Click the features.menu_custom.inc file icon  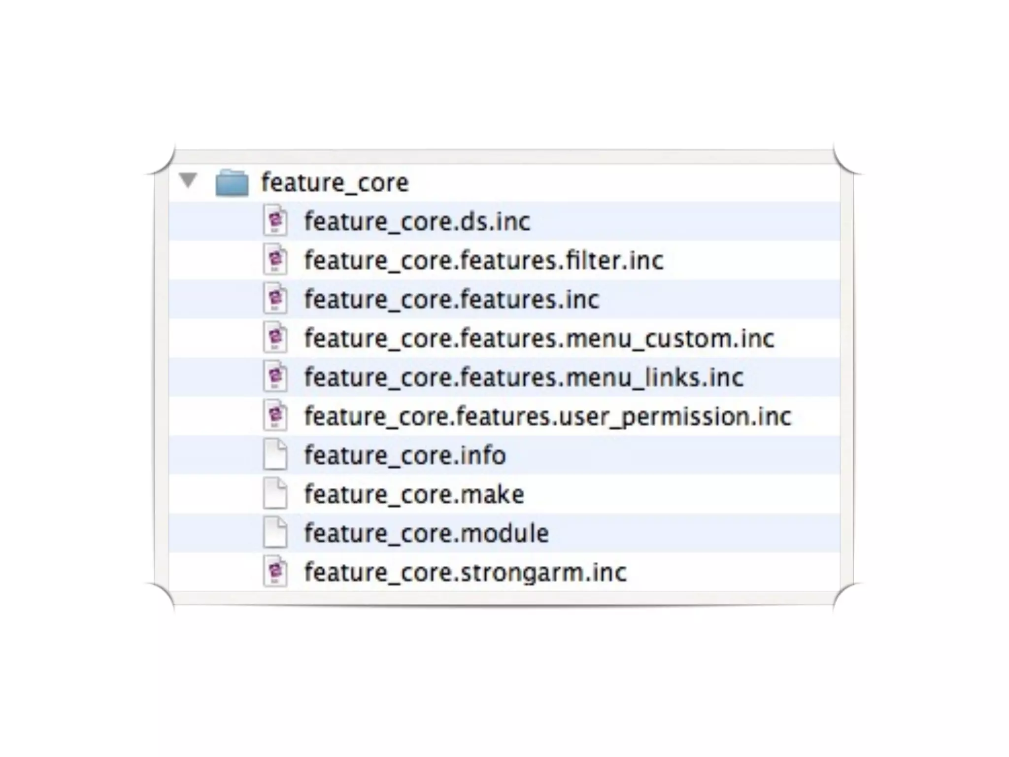[x=275, y=338]
